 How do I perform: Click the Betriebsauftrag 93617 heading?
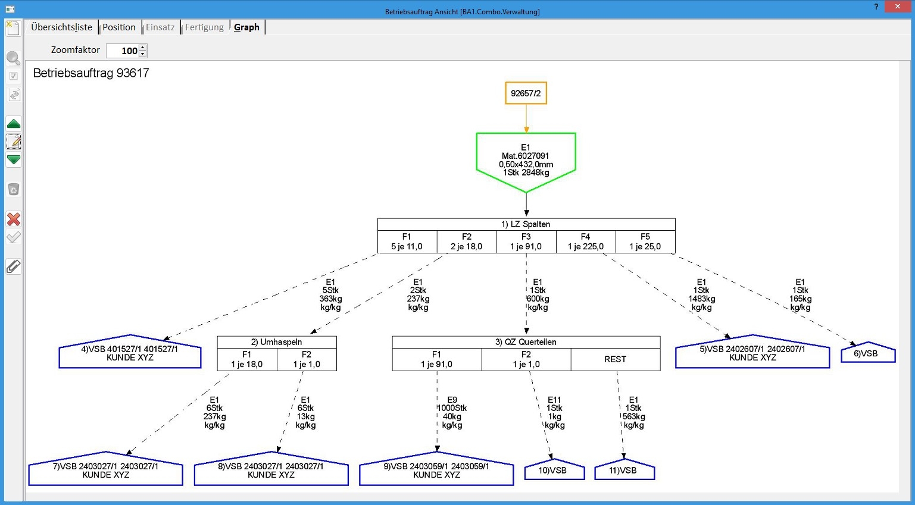(x=91, y=73)
